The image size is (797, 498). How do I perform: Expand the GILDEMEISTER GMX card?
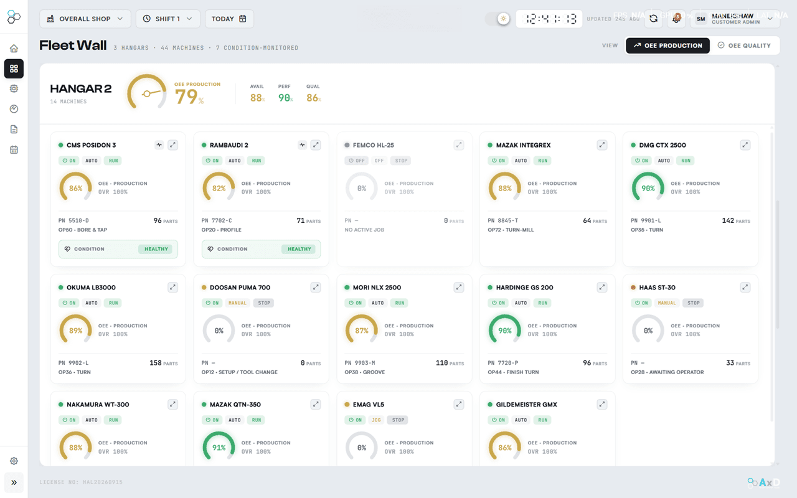[x=602, y=405]
